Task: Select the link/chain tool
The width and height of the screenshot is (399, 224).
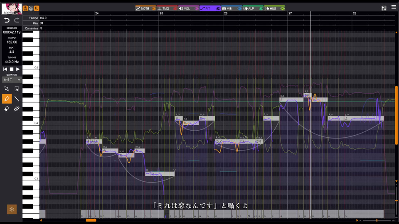Action: tap(17, 109)
